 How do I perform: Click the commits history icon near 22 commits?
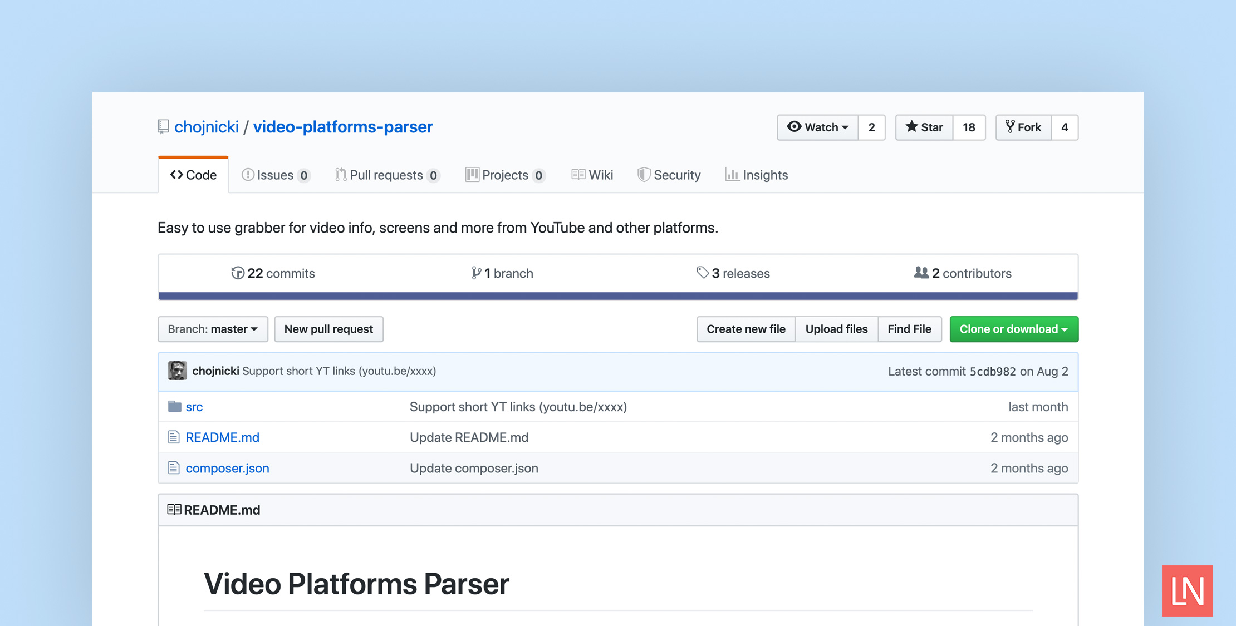(x=238, y=273)
